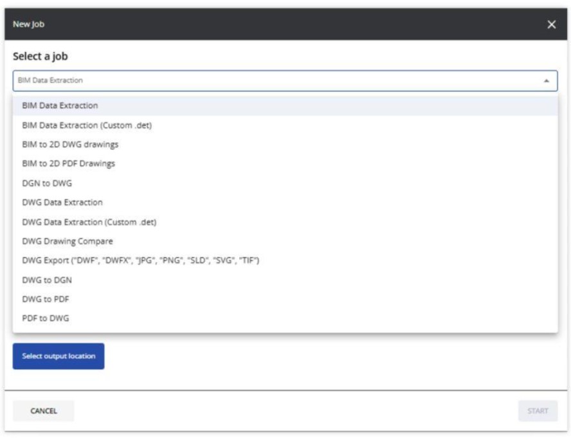The width and height of the screenshot is (571, 438).
Task: Pick DWG Data Extraction (Custom .det)
Action: coord(89,222)
